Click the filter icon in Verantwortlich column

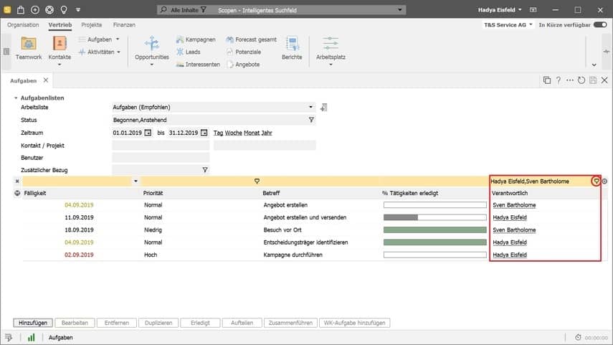coord(596,181)
